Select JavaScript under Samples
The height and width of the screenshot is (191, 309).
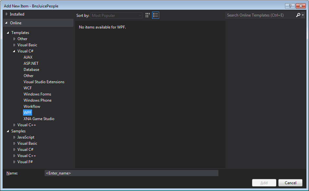26,137
